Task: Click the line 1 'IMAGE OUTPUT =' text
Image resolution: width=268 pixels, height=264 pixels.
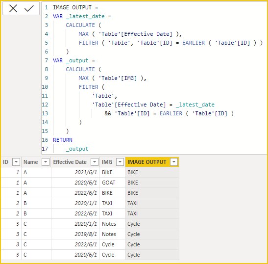Action: [75, 7]
